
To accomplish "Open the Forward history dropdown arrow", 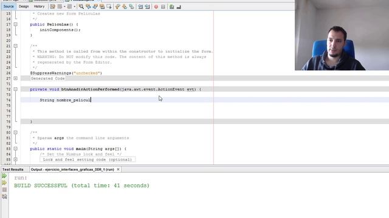I will (x=74, y=7).
